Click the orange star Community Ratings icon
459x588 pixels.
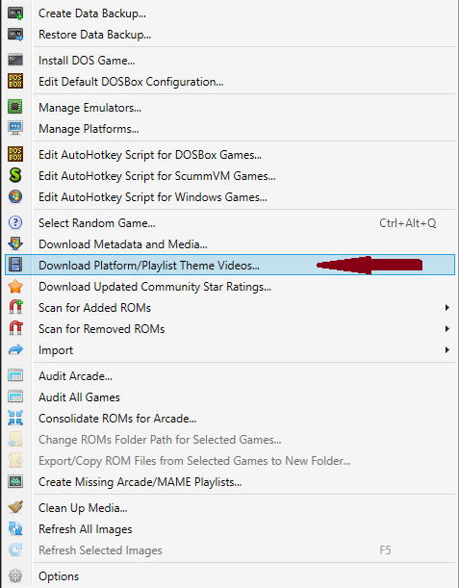(x=15, y=287)
